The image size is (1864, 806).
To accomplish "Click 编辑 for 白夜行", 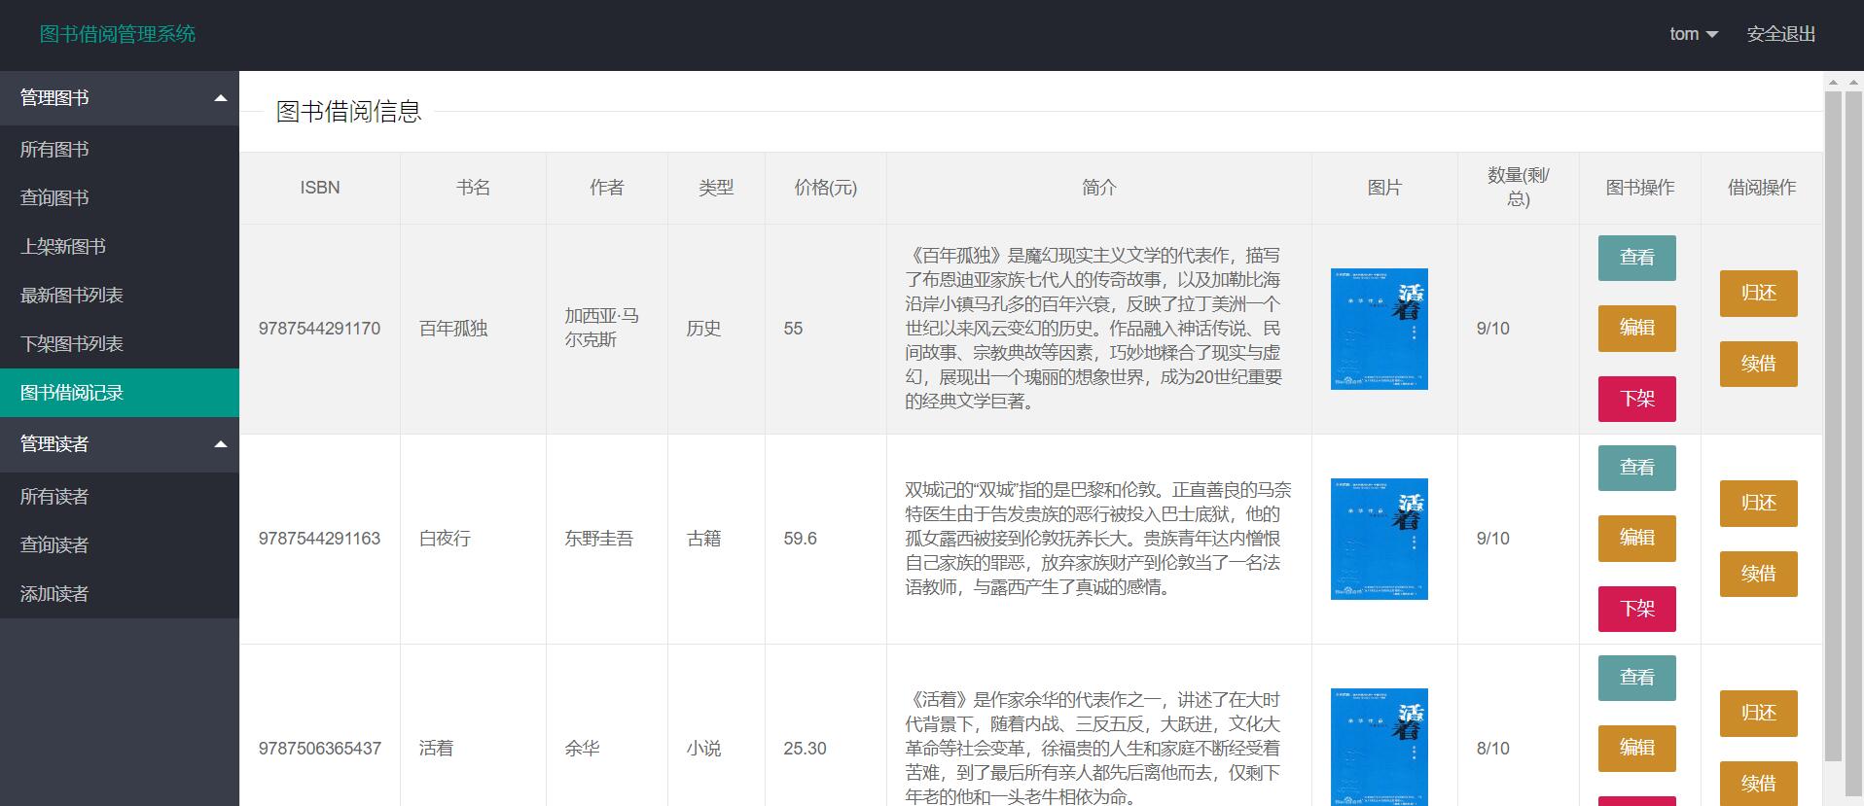I will pos(1637,538).
